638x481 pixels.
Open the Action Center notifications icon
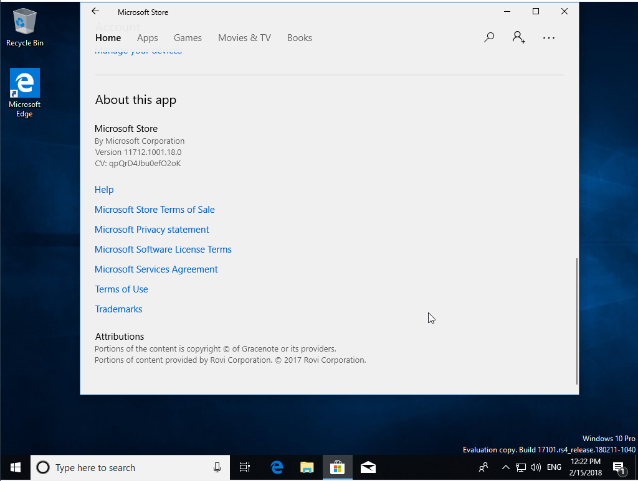619,468
